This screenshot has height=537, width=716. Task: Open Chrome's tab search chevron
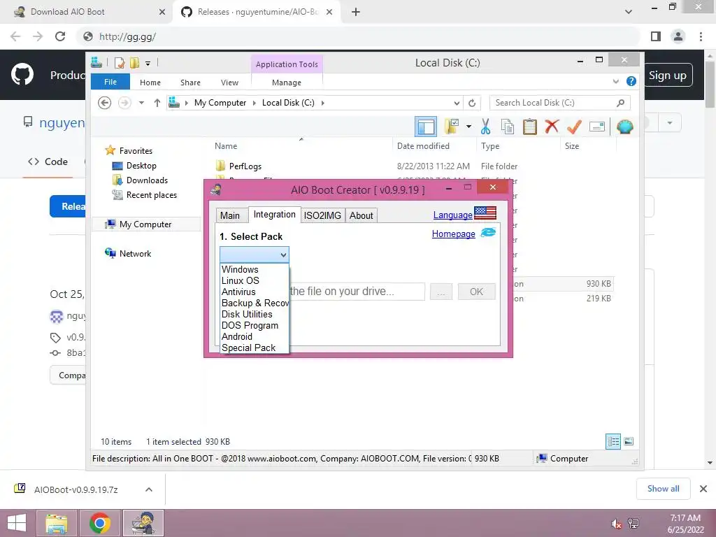(x=629, y=12)
